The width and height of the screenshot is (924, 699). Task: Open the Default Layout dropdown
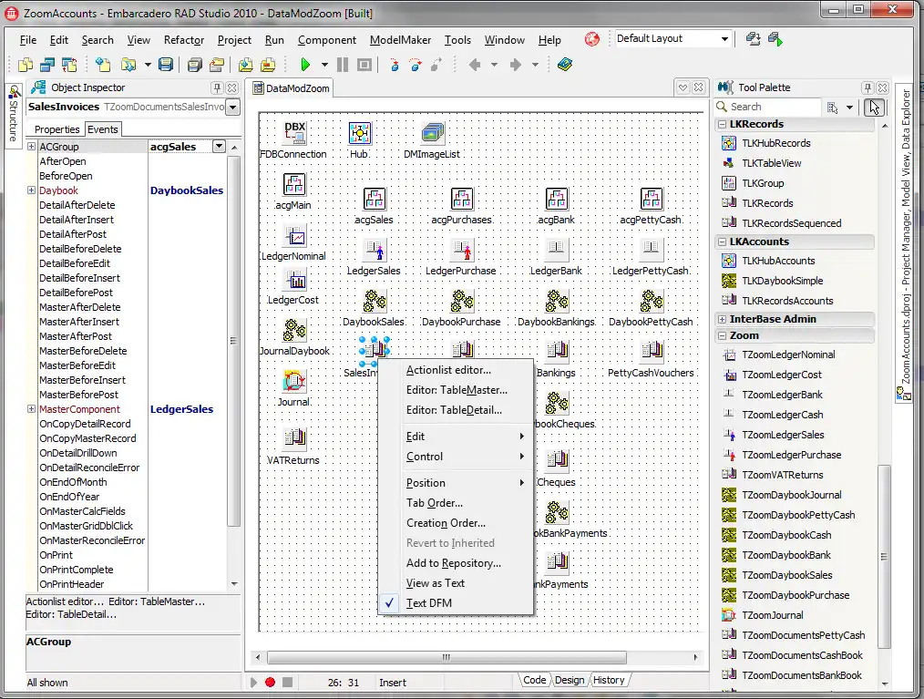[x=724, y=39]
